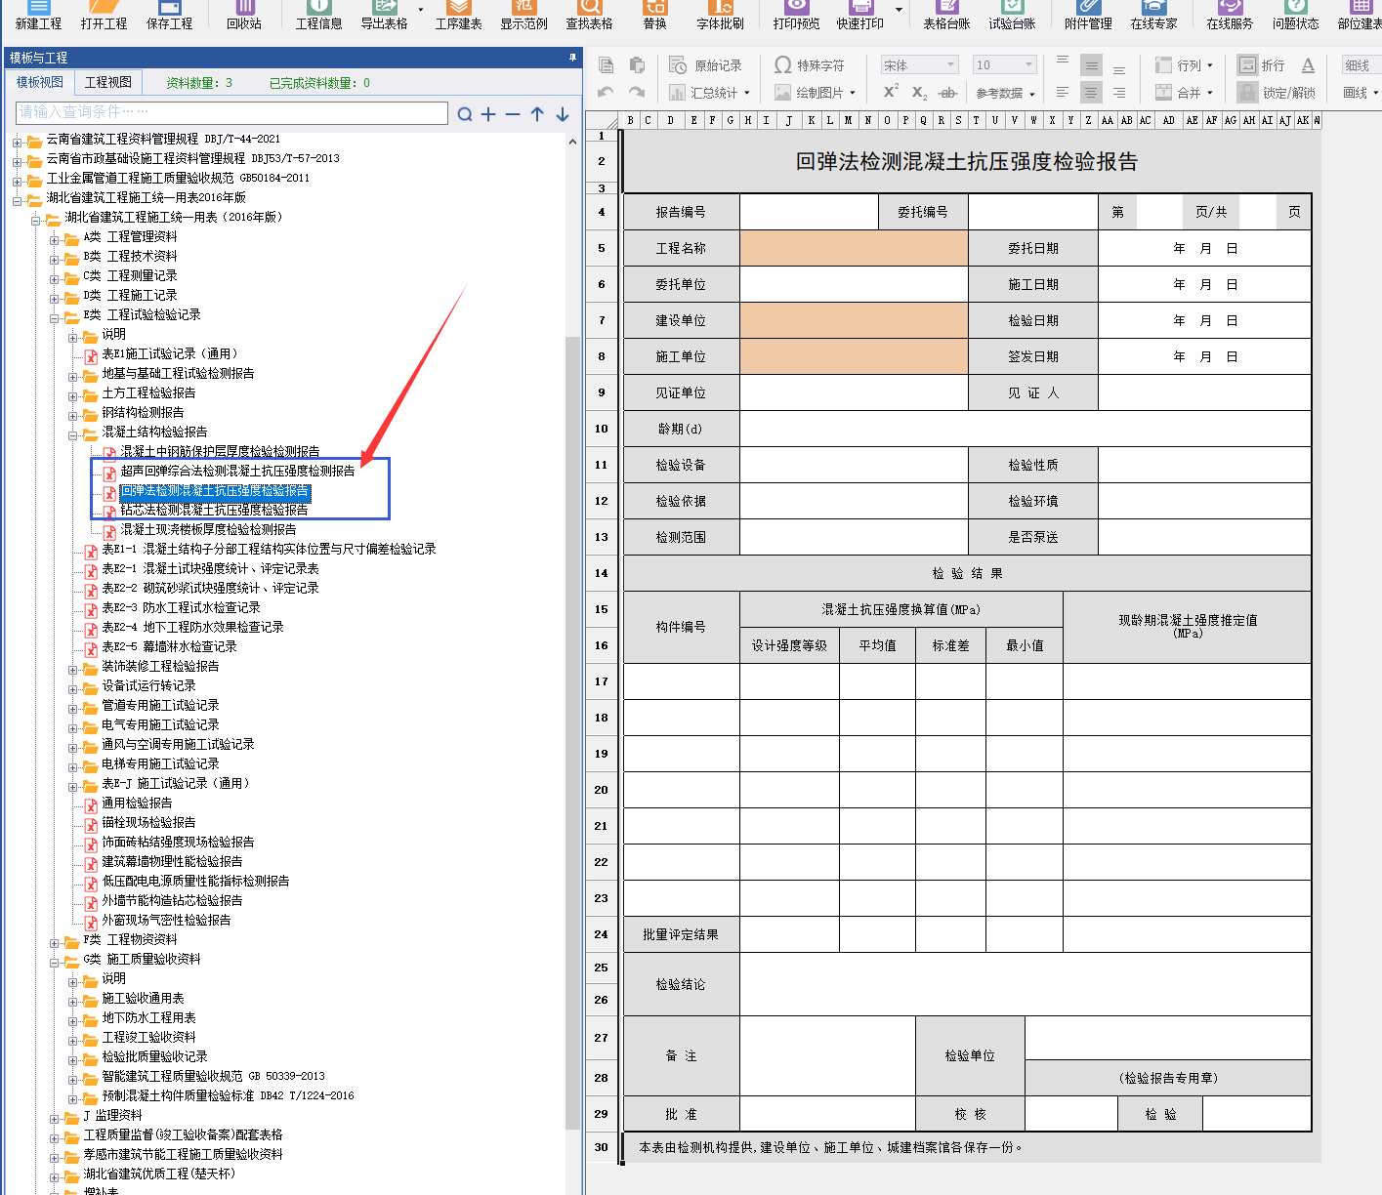
Task: Toggle 锁定/解锁 cell lock
Action: [x=1277, y=93]
